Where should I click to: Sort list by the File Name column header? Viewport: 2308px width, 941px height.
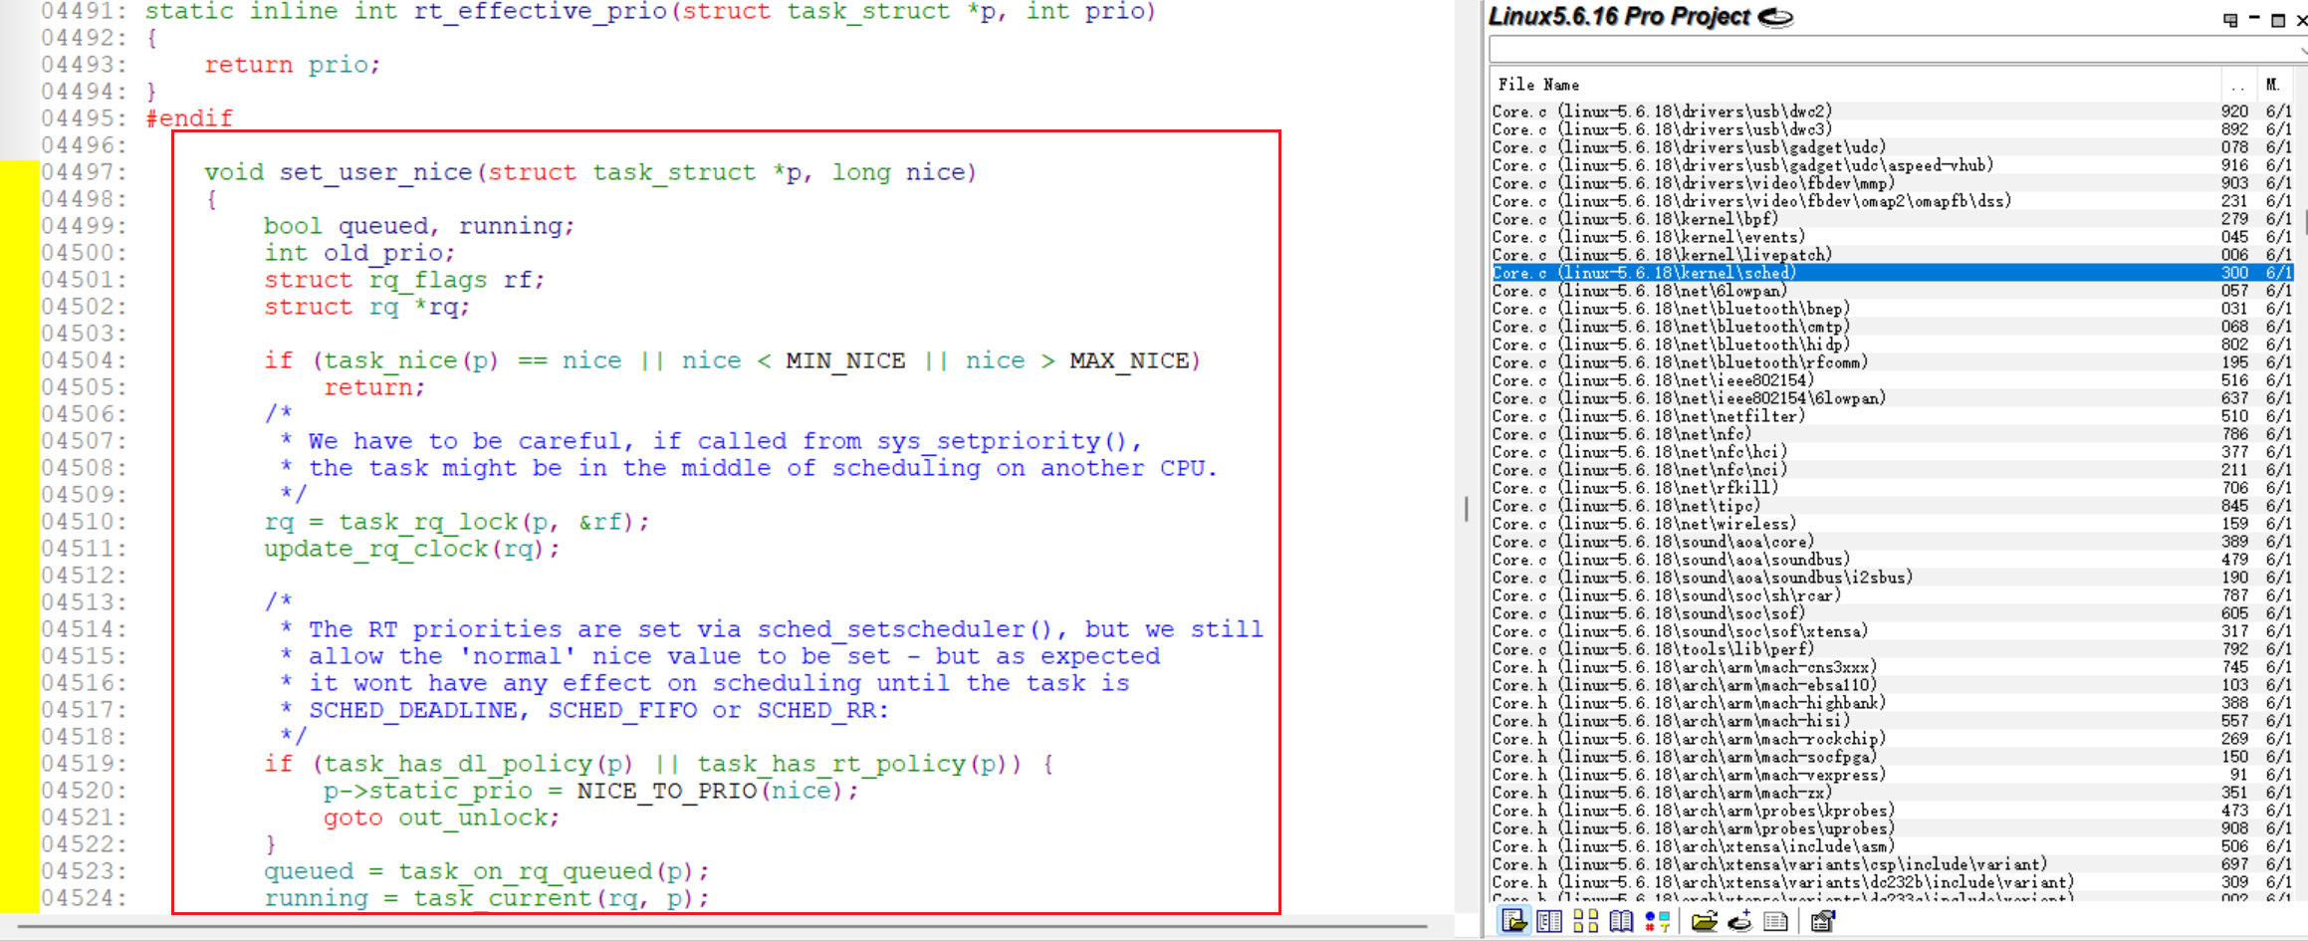coord(1855,85)
